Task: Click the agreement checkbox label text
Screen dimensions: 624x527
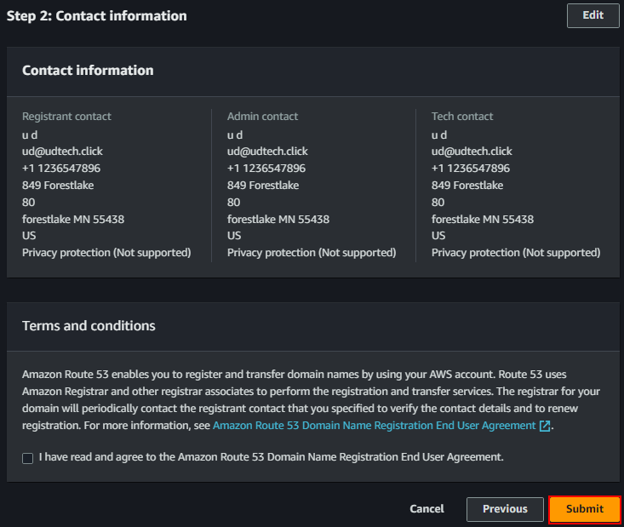Action: point(272,457)
